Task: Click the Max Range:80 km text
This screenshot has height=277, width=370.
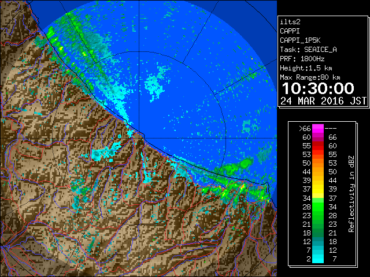Action: tap(310, 77)
